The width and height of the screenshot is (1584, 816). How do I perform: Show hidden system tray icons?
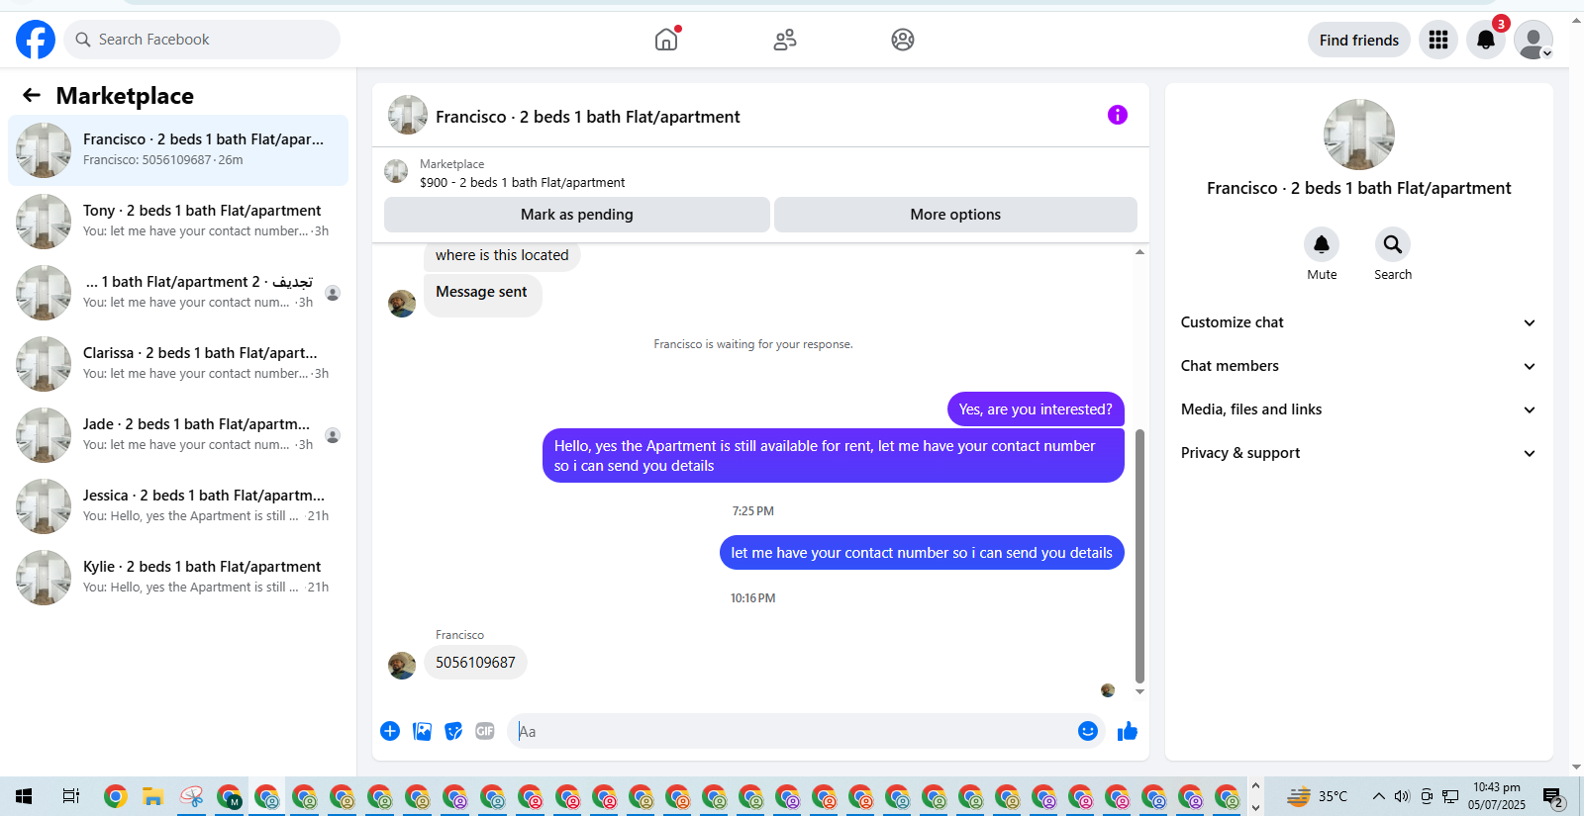1378,796
